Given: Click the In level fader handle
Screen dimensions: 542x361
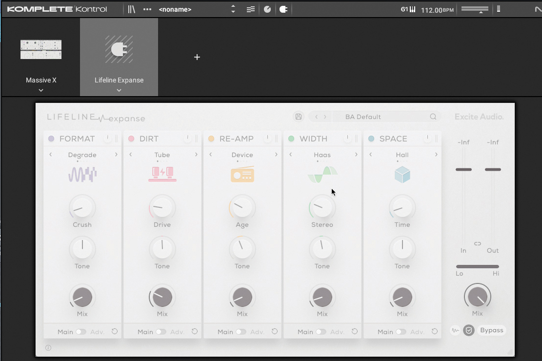Looking at the screenshot, I should [x=463, y=169].
